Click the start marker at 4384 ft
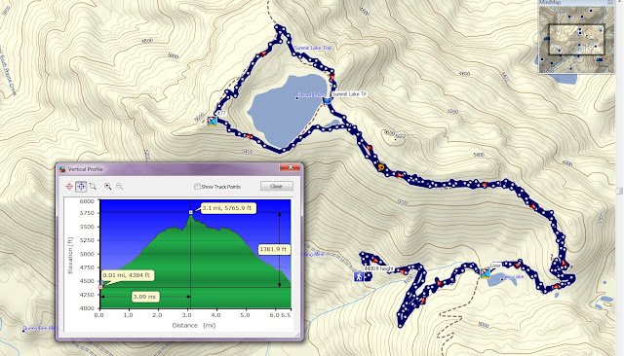The image size is (624, 356). [100, 287]
